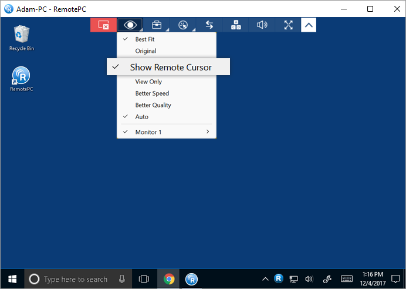This screenshot has height=289, width=406.
Task: Select View Only in the menu
Action: coord(148,82)
